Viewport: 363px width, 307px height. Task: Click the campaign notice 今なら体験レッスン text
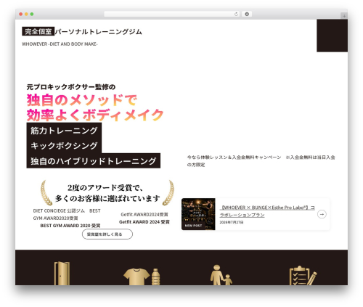261,161
